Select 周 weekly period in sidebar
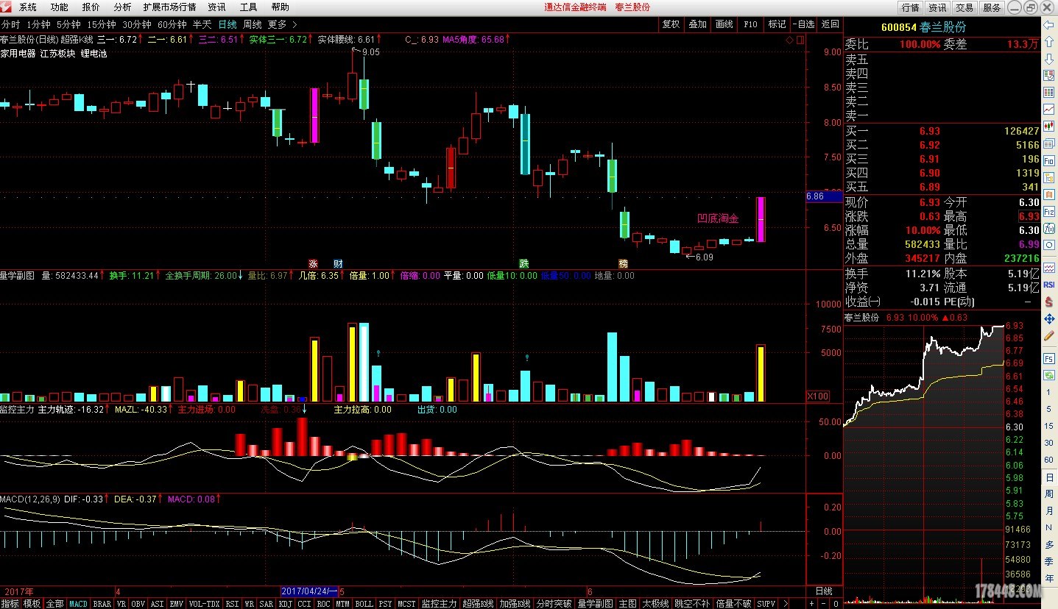 pos(1048,494)
